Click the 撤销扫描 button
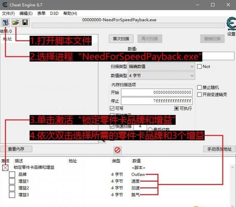 212,39
